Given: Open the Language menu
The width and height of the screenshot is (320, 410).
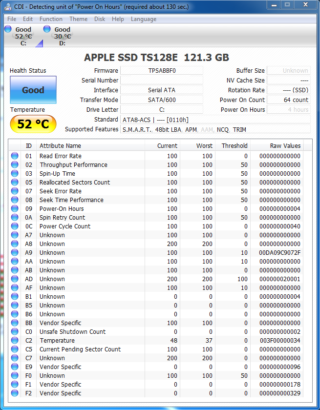Looking at the screenshot, I should coord(144,19).
